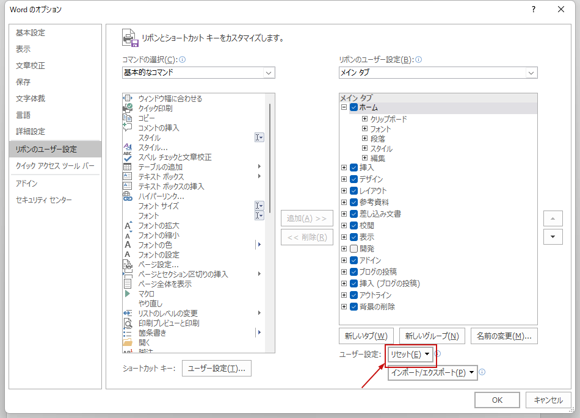Click the スタイル... command icon
Image resolution: width=580 pixels, height=418 pixels.
coord(127,147)
